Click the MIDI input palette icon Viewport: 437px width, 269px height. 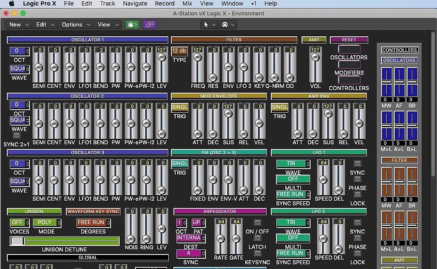pos(132,24)
